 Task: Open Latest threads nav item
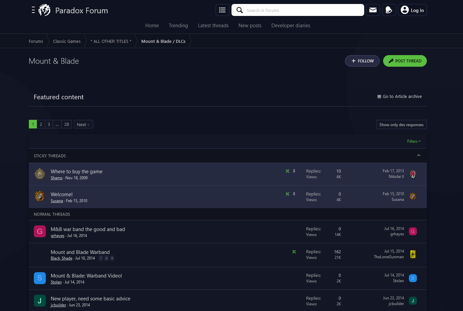coord(213,26)
